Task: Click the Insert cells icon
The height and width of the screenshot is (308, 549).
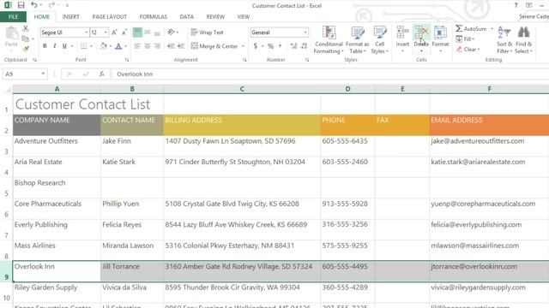Action: click(x=402, y=33)
